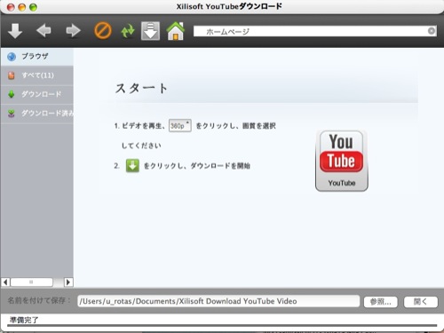Screen dimensions: 444x333
Task: Stop loading with the orange stop icon
Action: pyautogui.click(x=103, y=30)
